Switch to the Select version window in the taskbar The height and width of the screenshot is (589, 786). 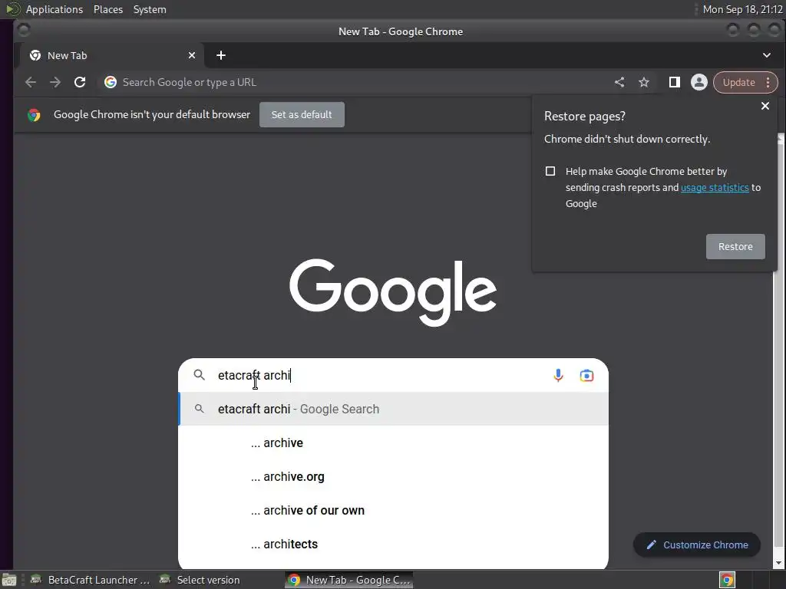200,580
